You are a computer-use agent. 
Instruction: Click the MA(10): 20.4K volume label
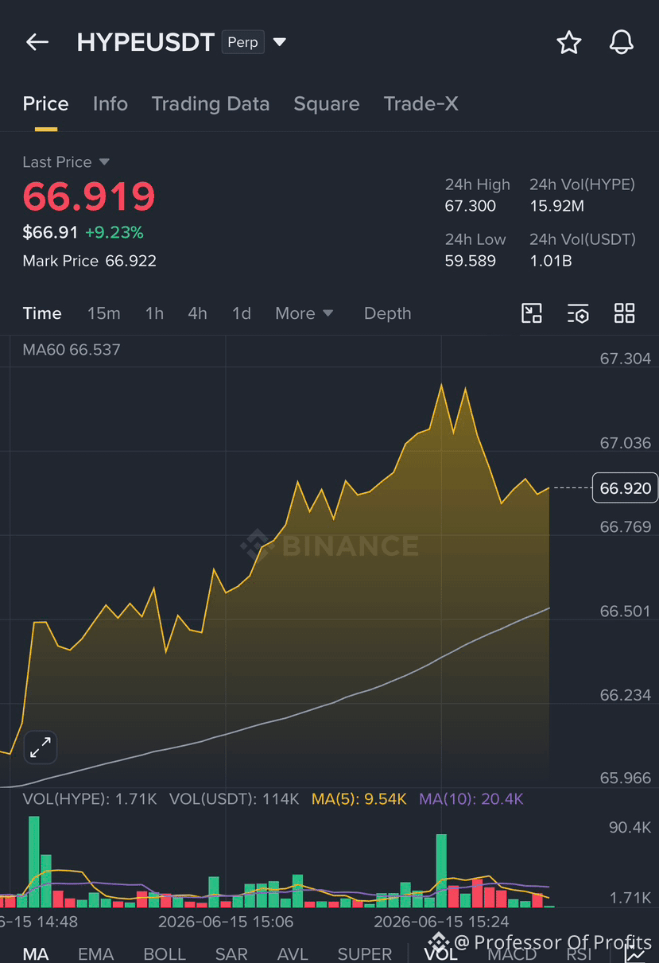point(471,799)
